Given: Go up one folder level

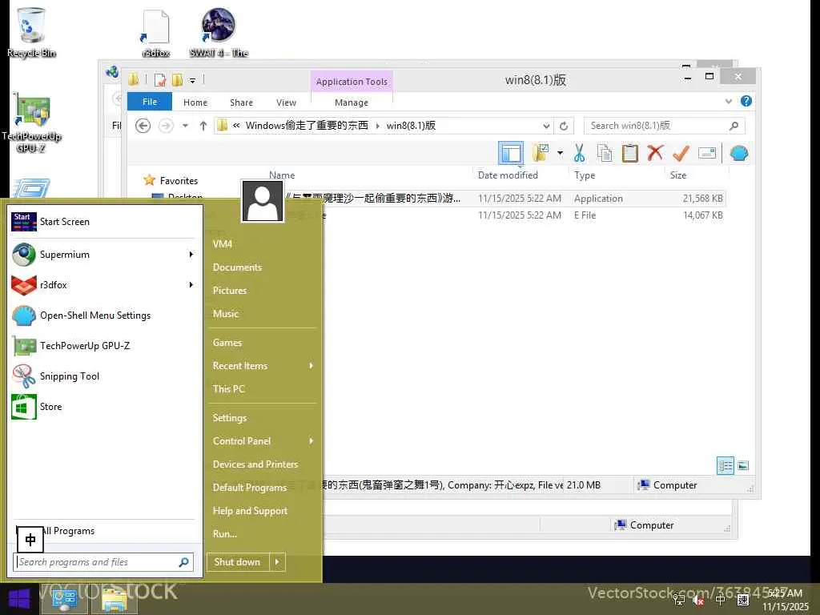Looking at the screenshot, I should pos(203,126).
